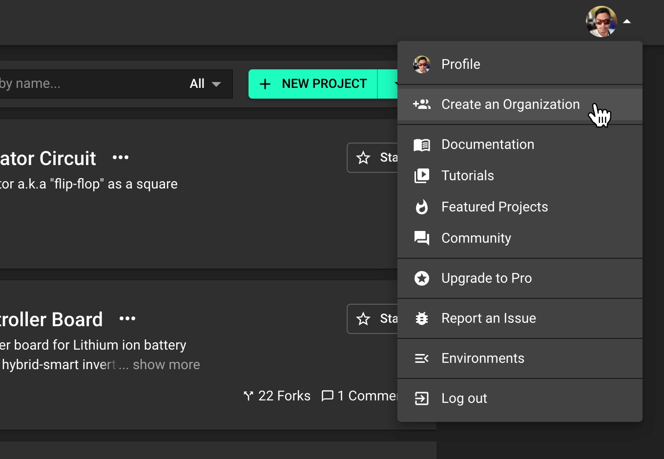Click the Environments list icon
This screenshot has height=459, width=664.
[x=422, y=358]
